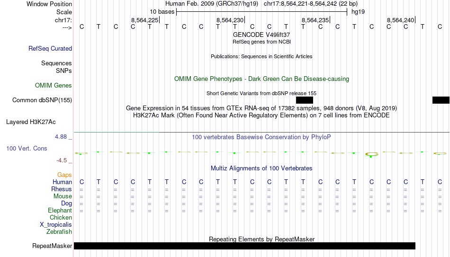Image resolution: width=450 pixels, height=257 pixels.
Task: Click the GENCODE V49lift37 track title
Action: (261, 35)
